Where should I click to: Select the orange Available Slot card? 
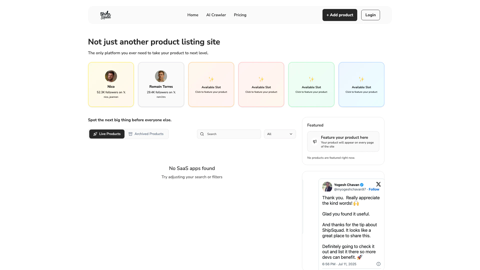coord(211,84)
